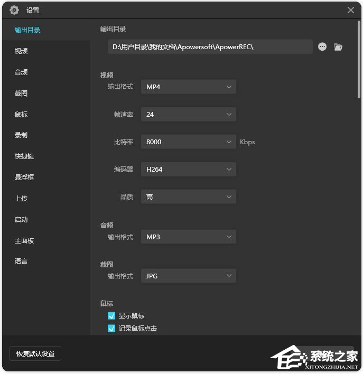Image resolution: width=363 pixels, height=374 pixels.
Task: Click the more options ellipsis icon beside output path
Action: click(x=322, y=47)
